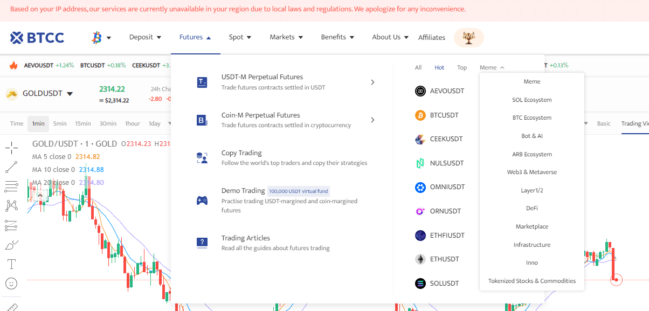This screenshot has width=649, height=311.
Task: Open the Fibonacci retracement tool
Action: click(x=11, y=186)
